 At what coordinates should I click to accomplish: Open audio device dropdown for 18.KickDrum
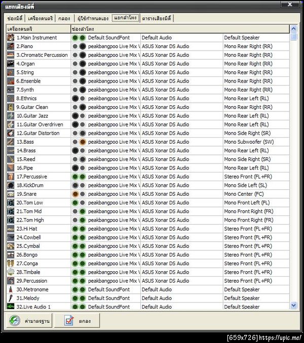pos(181,185)
